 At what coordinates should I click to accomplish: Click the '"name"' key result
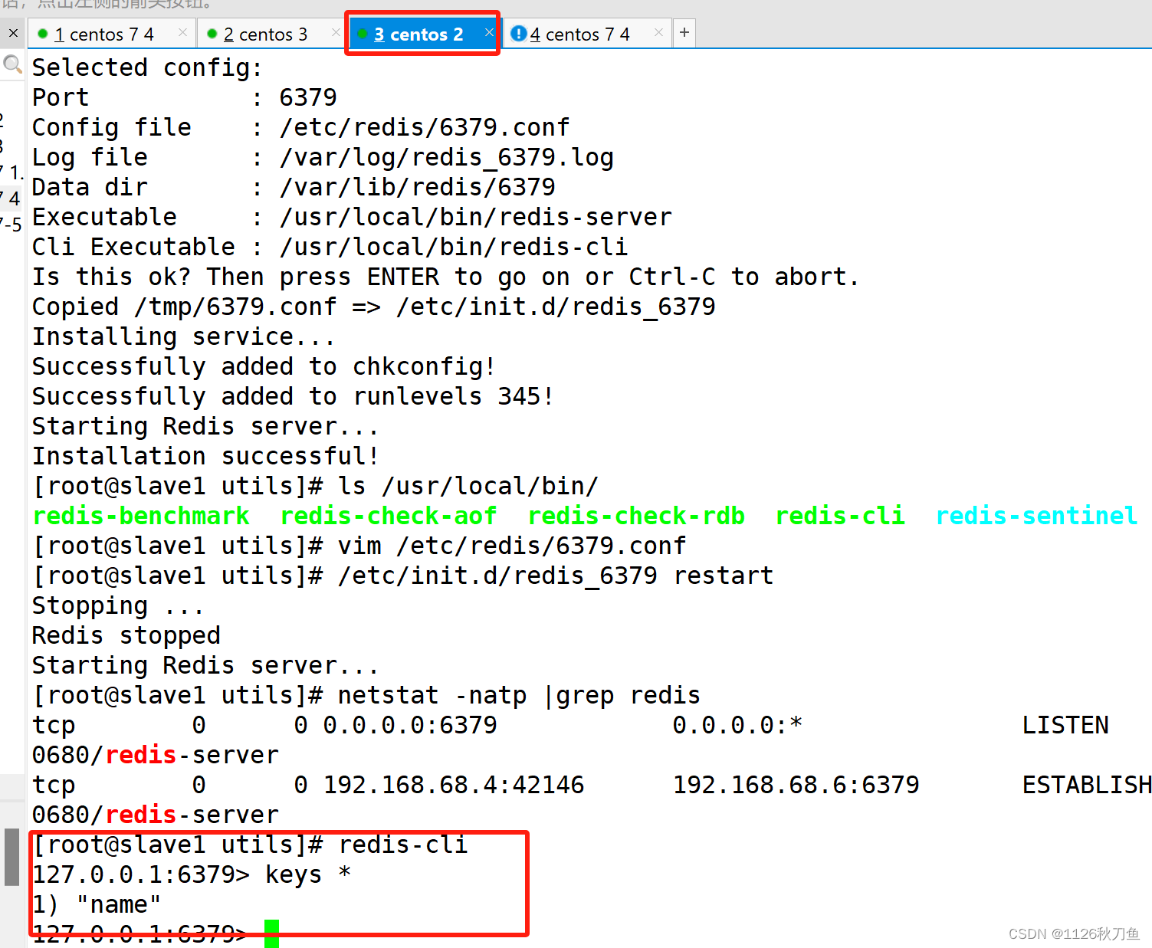[x=119, y=904]
